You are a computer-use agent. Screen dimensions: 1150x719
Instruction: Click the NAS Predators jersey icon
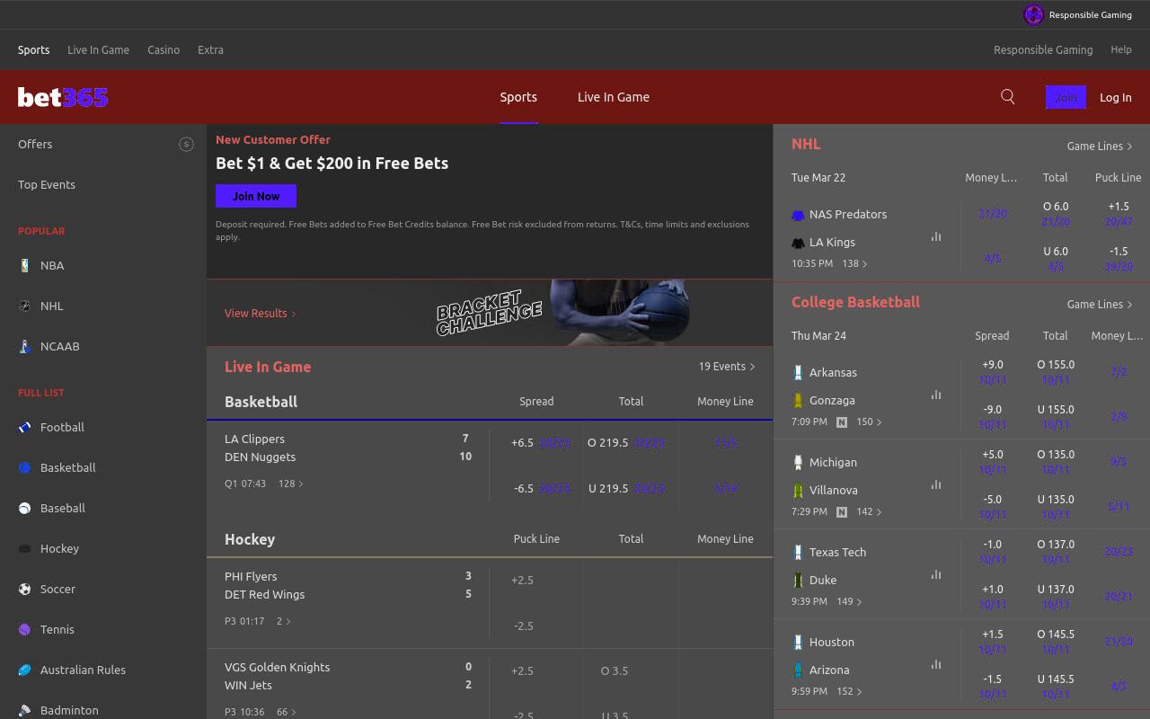pos(798,215)
